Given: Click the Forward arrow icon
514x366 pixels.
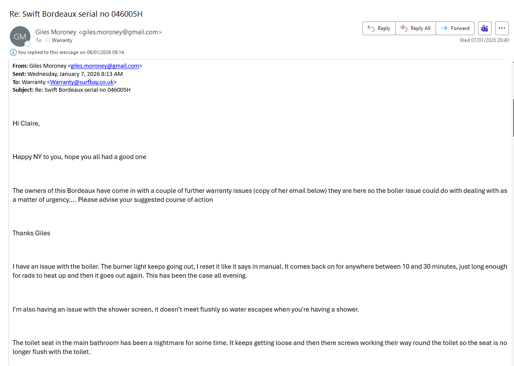Looking at the screenshot, I should coord(444,28).
